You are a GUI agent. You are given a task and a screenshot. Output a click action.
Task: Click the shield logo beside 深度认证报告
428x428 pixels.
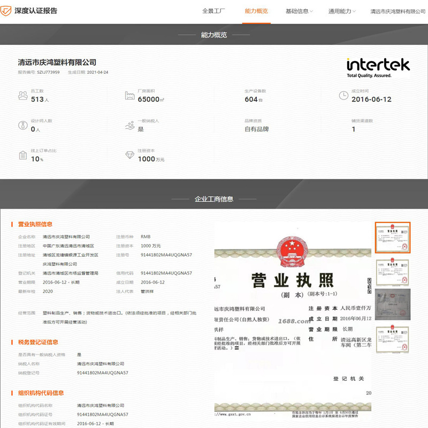click(6, 11)
